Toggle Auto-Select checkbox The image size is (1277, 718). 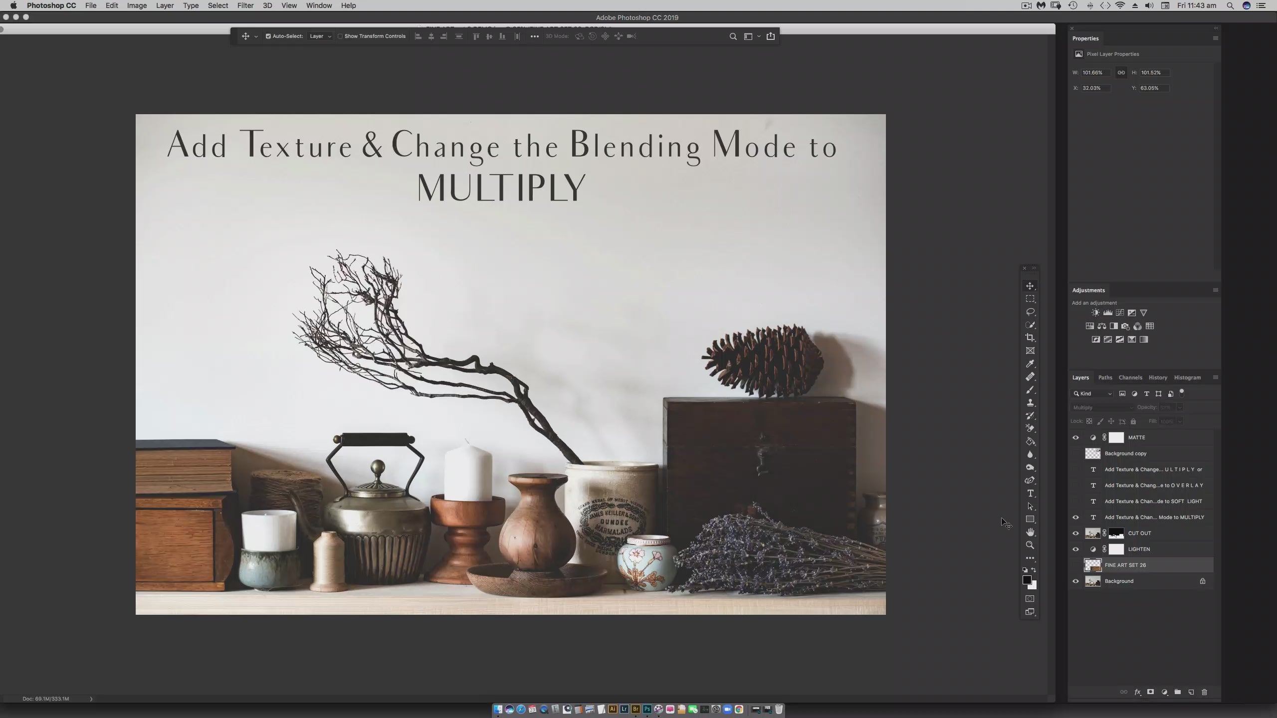pos(268,36)
